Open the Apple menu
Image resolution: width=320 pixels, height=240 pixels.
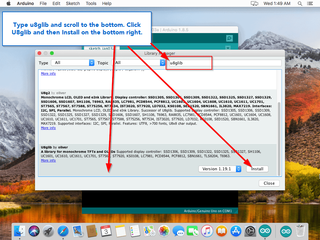(8, 3)
